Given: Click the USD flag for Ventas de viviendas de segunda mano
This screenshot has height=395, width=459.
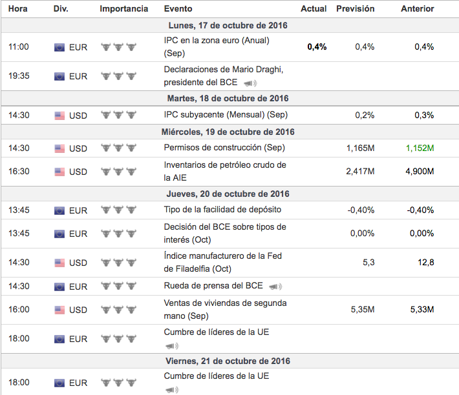Looking at the screenshot, I should [x=59, y=310].
